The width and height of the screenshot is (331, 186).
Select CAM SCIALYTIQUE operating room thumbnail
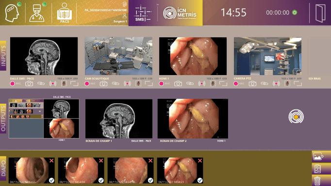pos(118,56)
